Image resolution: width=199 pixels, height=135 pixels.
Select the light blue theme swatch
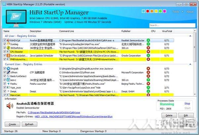143,11
